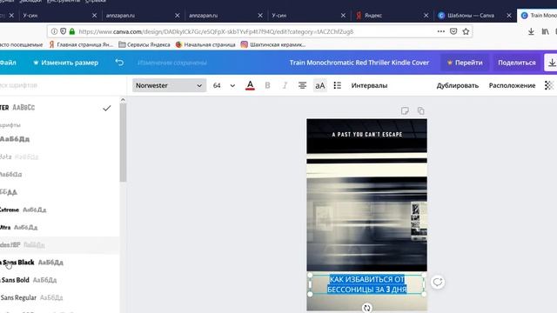Open Firefox downloads arrow icon
This screenshot has width=557, height=313.
click(x=531, y=31)
